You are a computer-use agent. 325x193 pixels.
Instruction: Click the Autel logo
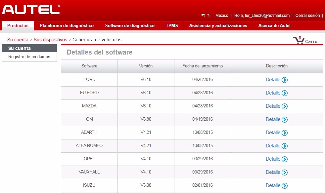[31, 9]
